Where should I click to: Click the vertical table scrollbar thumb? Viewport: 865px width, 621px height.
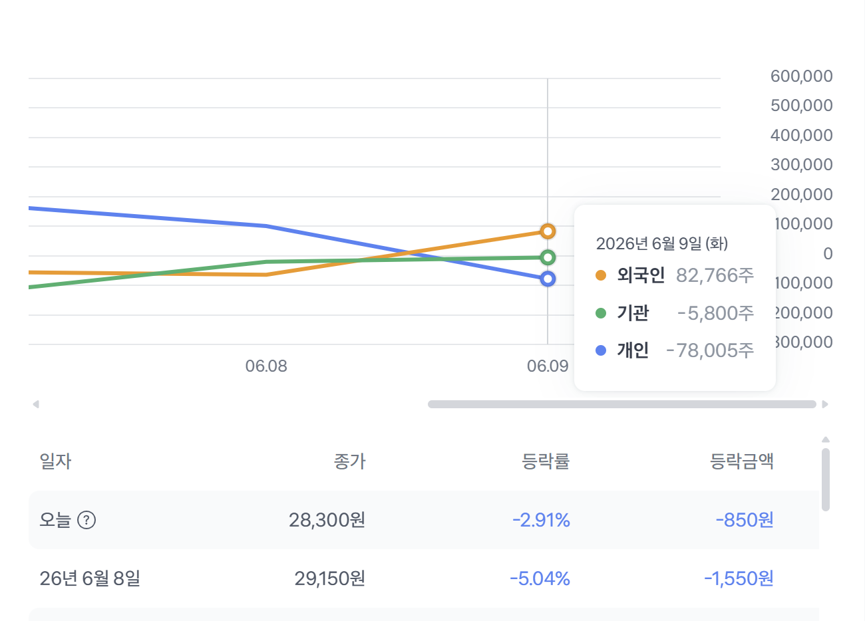826,479
